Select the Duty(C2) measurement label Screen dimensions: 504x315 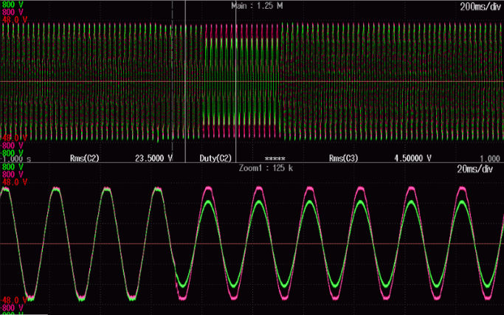click(216, 159)
